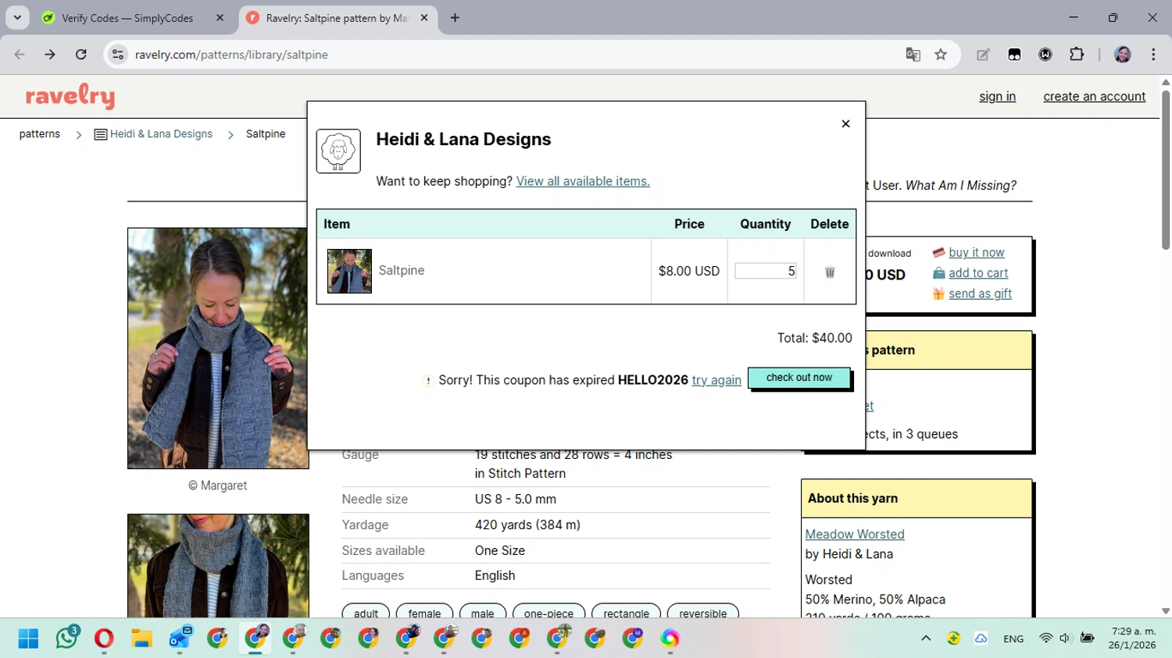Close the Heidi & Lana Designs cart dialog
The width and height of the screenshot is (1172, 658).
[x=845, y=123]
